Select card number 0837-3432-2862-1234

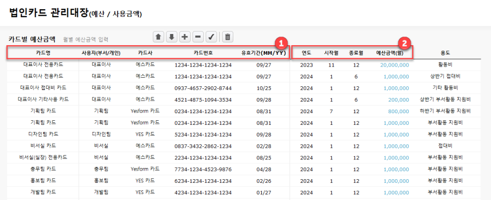[203, 146]
